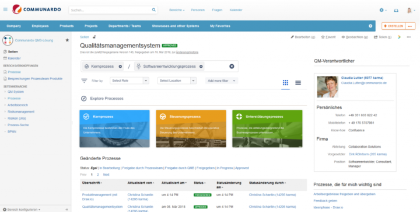Open the Projects navigation tab
The image size is (420, 212).
[91, 26]
